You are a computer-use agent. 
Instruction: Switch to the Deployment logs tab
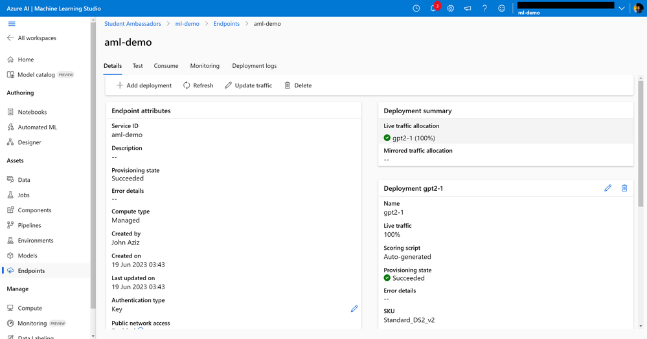coord(254,65)
